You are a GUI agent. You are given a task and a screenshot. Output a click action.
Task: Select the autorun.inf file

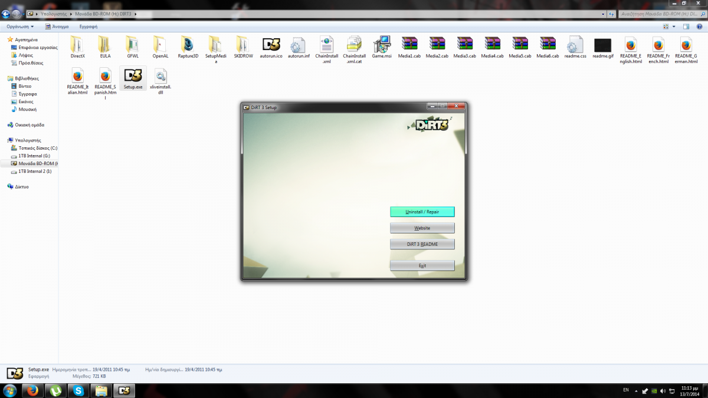click(299, 48)
